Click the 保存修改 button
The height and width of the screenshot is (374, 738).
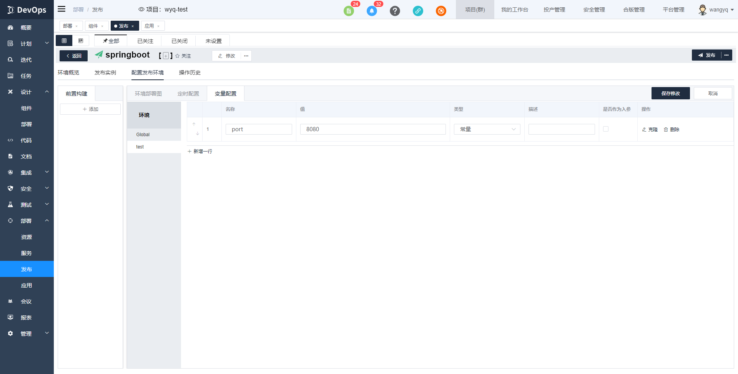pyautogui.click(x=670, y=93)
